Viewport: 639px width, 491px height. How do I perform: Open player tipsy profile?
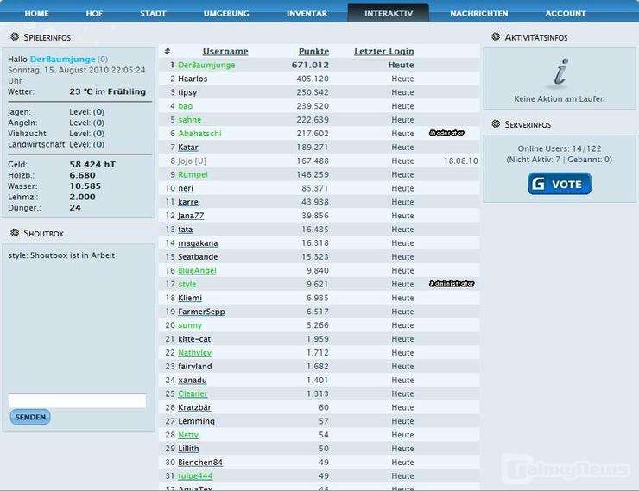click(187, 92)
